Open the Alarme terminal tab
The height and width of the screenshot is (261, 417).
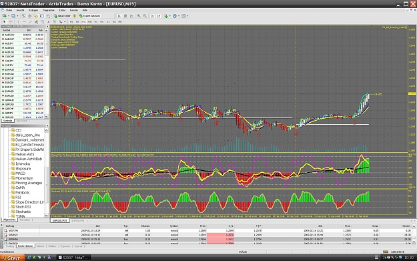41,246
